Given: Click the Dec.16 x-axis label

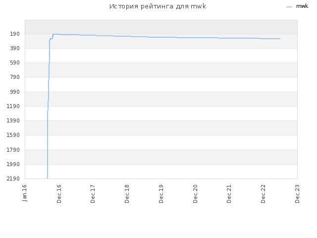Looking at the screenshot, I should pyautogui.click(x=59, y=194).
